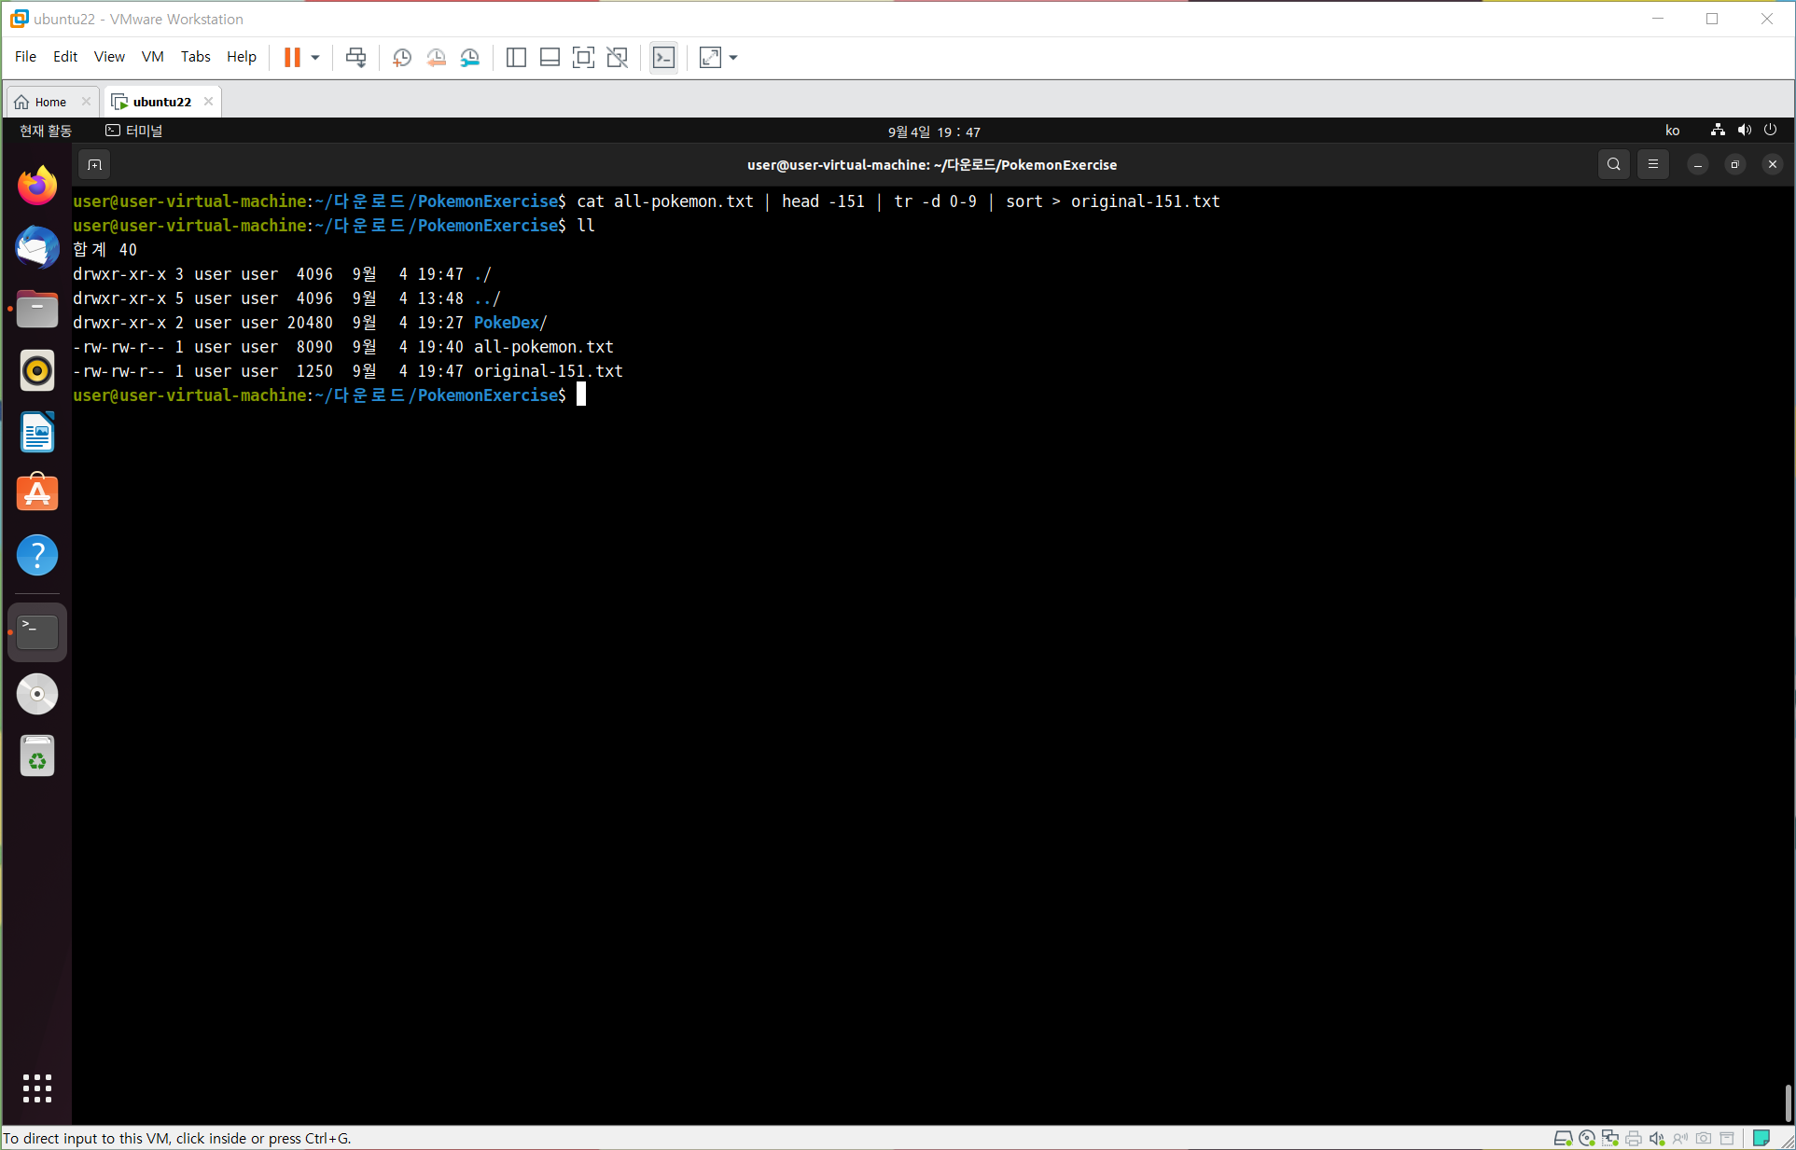1796x1150 pixels.
Task: Click the terminal vertical scrollbar
Action: (1788, 1102)
